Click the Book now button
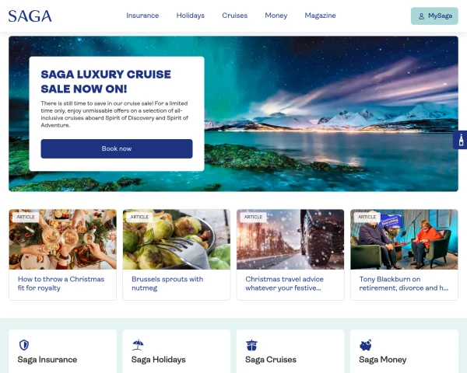This screenshot has height=373, width=467. [117, 148]
